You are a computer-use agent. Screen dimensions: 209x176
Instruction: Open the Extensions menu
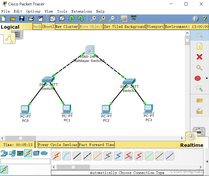click(82, 11)
